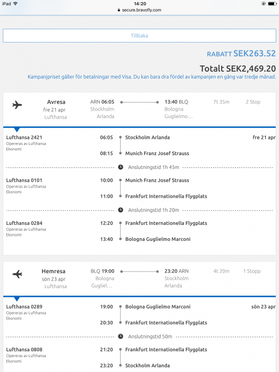The height and width of the screenshot is (372, 279).
Task: Select the Lufthansa 2421 flight segment
Action: 139,146
